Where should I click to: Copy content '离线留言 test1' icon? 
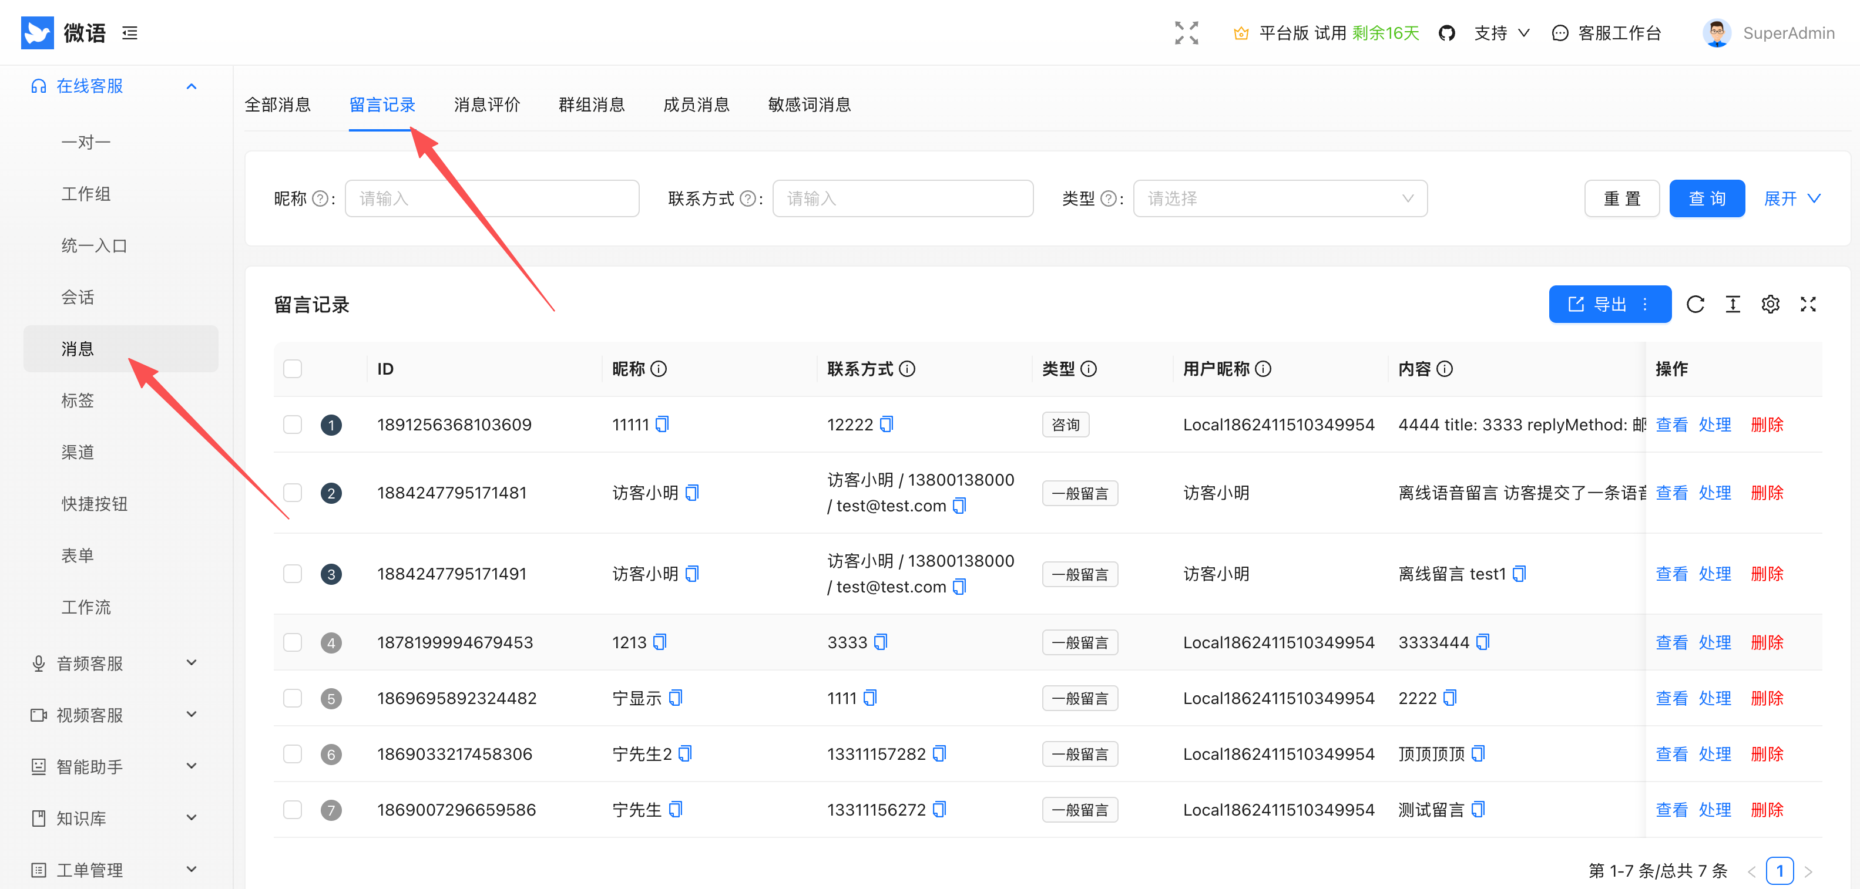point(1519,574)
